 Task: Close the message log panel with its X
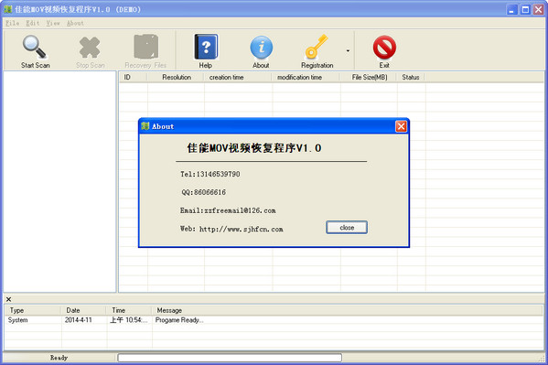coord(9,299)
